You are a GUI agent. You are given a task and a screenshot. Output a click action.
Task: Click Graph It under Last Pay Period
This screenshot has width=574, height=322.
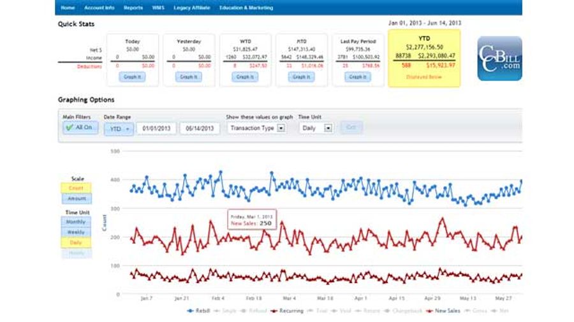pyautogui.click(x=358, y=77)
